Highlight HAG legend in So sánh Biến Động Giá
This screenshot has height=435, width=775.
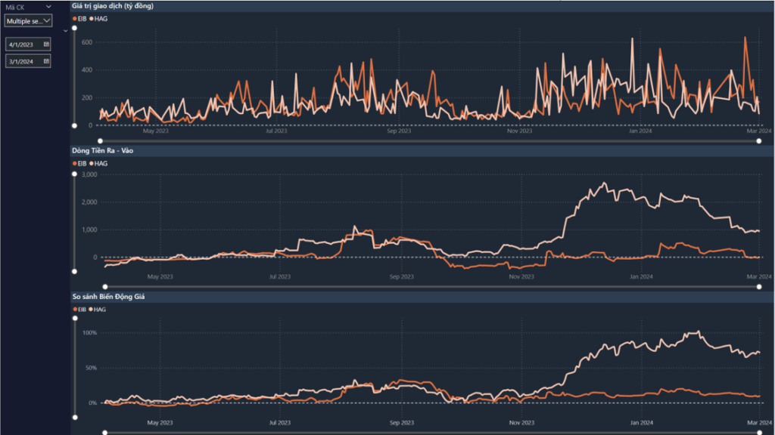[92, 309]
